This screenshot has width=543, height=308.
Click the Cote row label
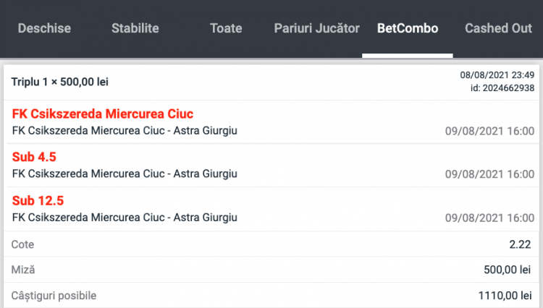point(22,244)
